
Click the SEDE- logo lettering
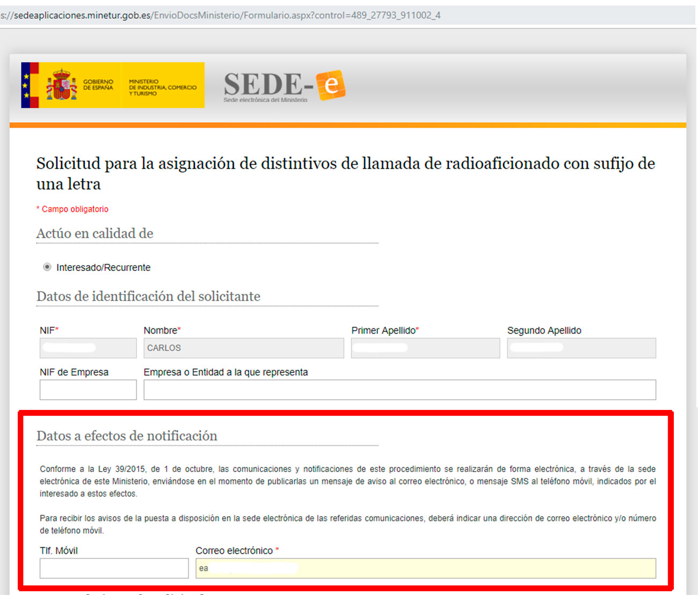point(268,84)
